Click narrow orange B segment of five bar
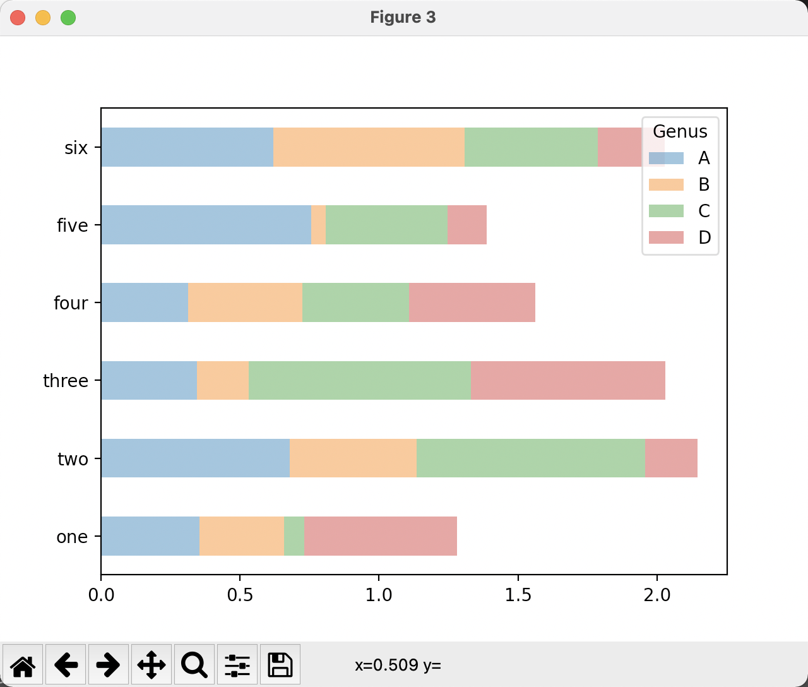 point(318,225)
